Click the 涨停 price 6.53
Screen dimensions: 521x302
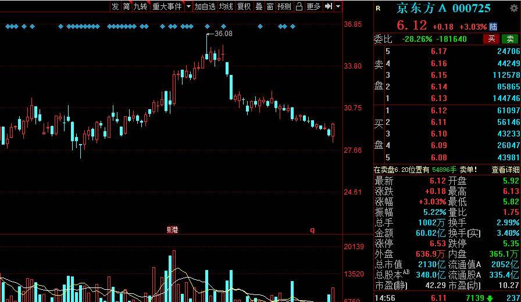pos(438,243)
